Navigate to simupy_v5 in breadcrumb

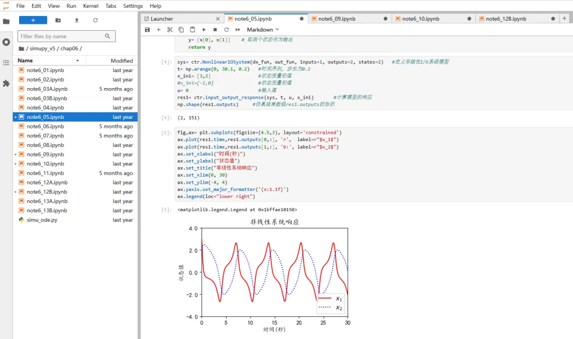(42, 49)
